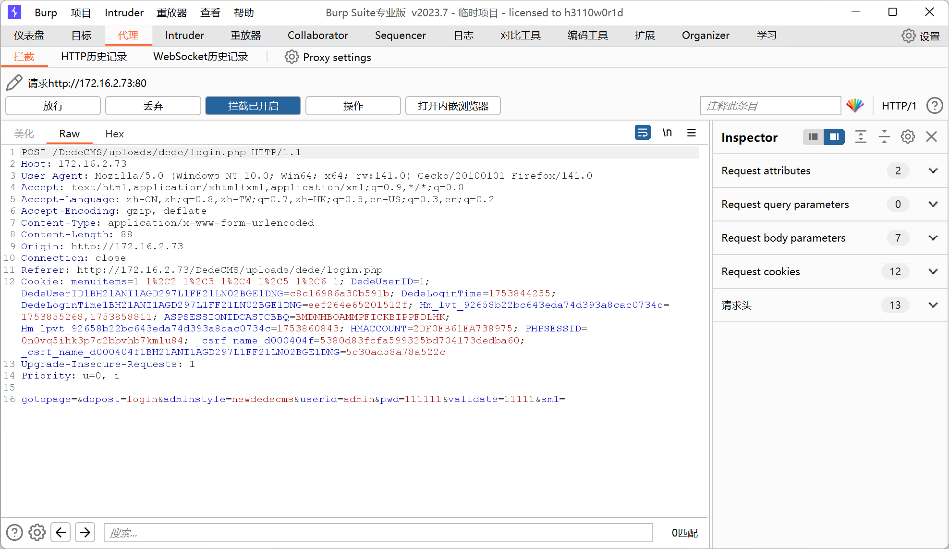
Task: Open the editor hamburger menu
Action: [692, 133]
